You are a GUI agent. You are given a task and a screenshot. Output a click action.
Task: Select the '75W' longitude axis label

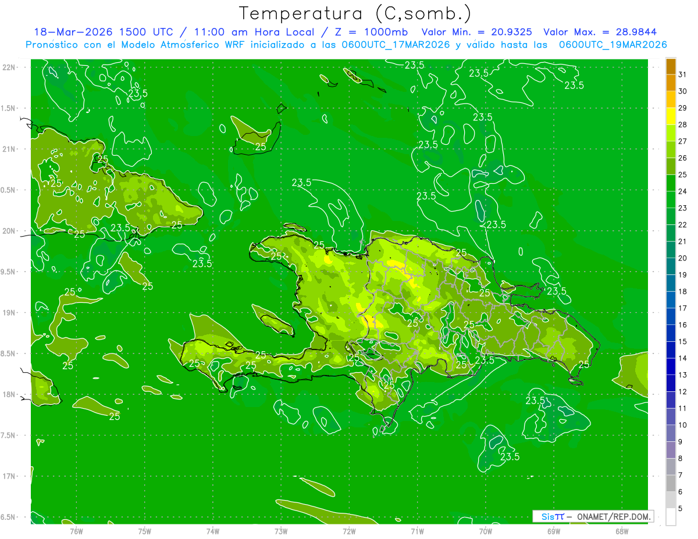point(145,531)
